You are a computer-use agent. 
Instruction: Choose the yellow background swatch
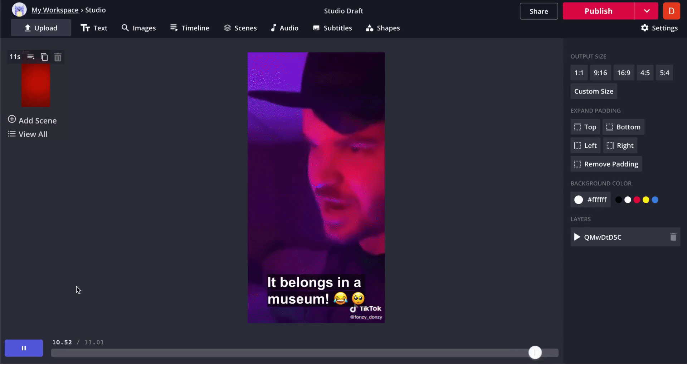[x=646, y=200]
